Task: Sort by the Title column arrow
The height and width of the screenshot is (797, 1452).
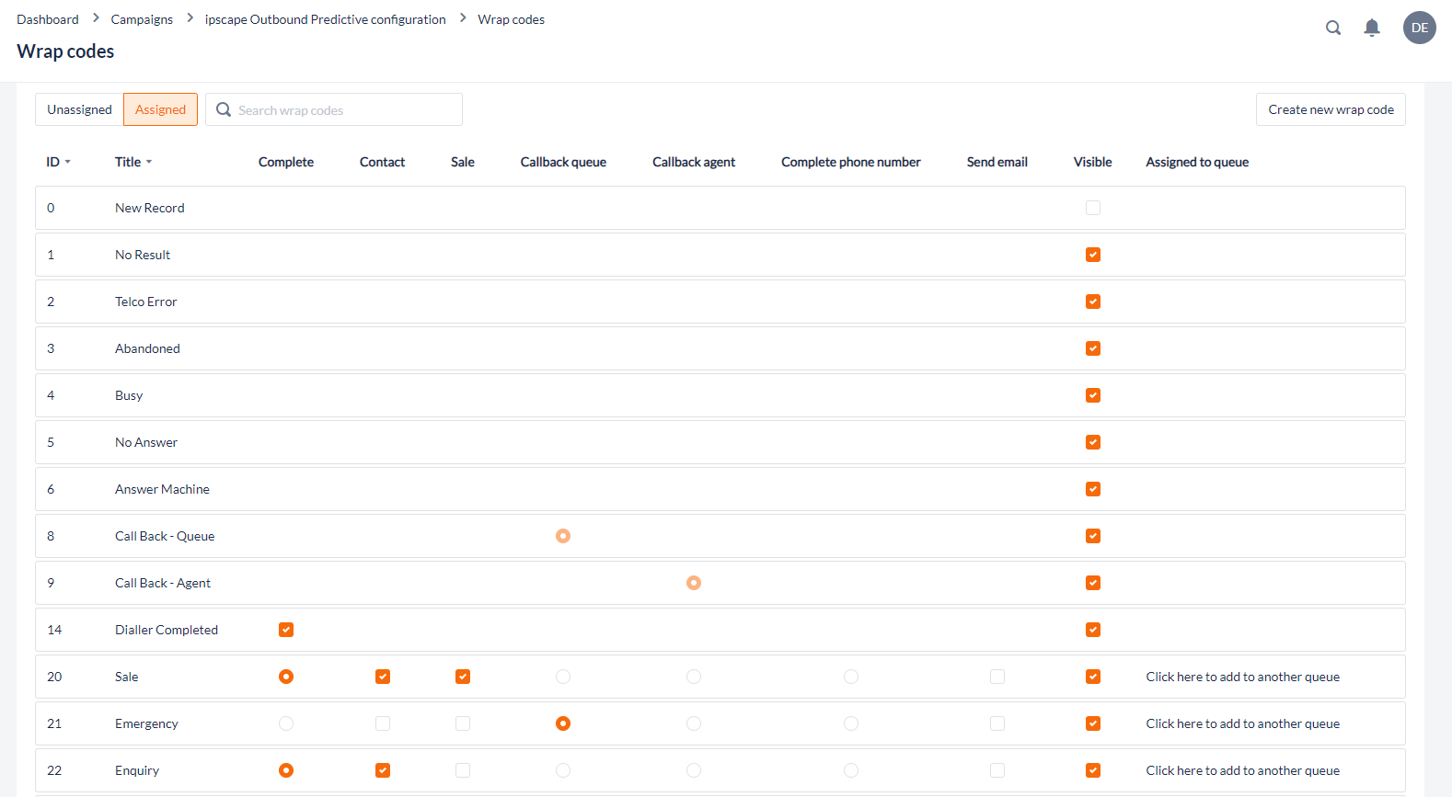Action: pyautogui.click(x=149, y=163)
